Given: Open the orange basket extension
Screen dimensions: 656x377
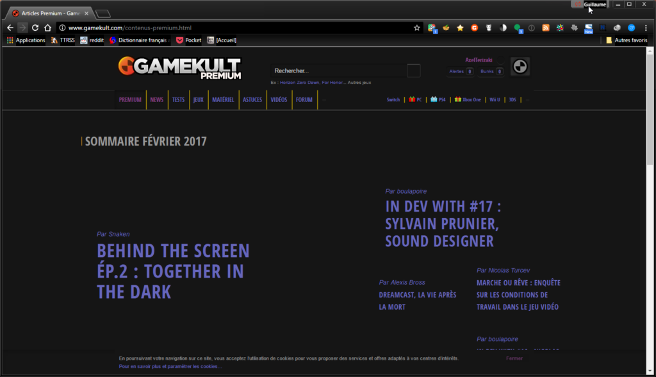Looking at the screenshot, I should click(446, 28).
